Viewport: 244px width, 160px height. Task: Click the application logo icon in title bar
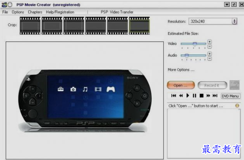[4, 5]
